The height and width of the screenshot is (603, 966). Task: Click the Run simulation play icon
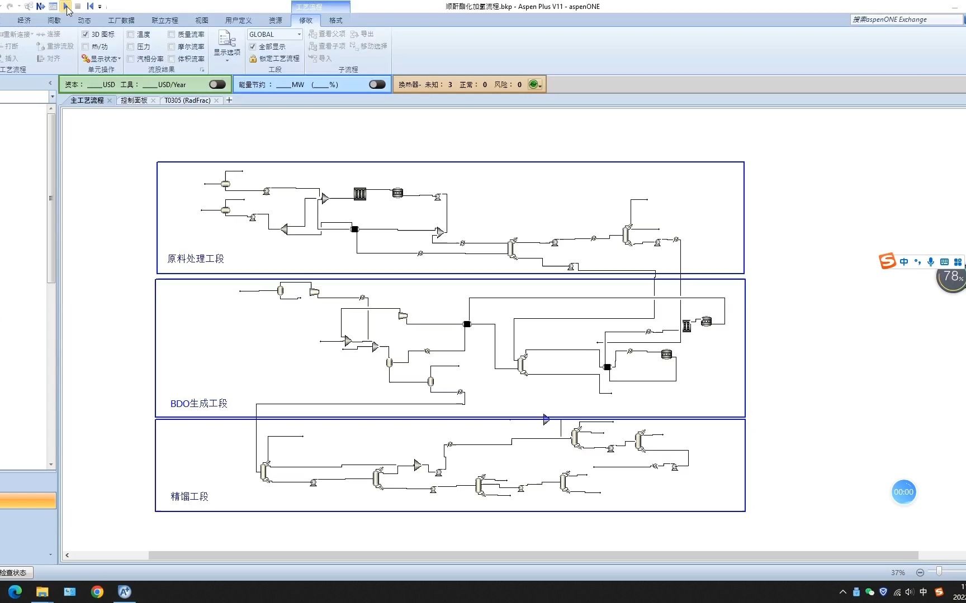click(66, 6)
